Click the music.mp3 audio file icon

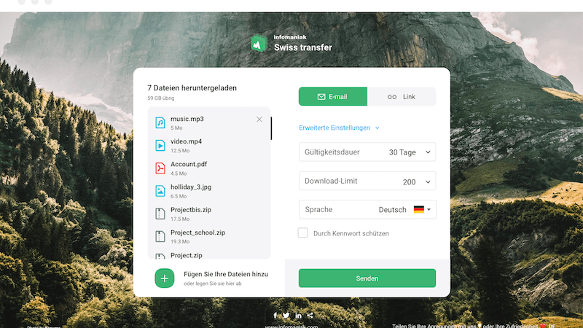click(160, 122)
